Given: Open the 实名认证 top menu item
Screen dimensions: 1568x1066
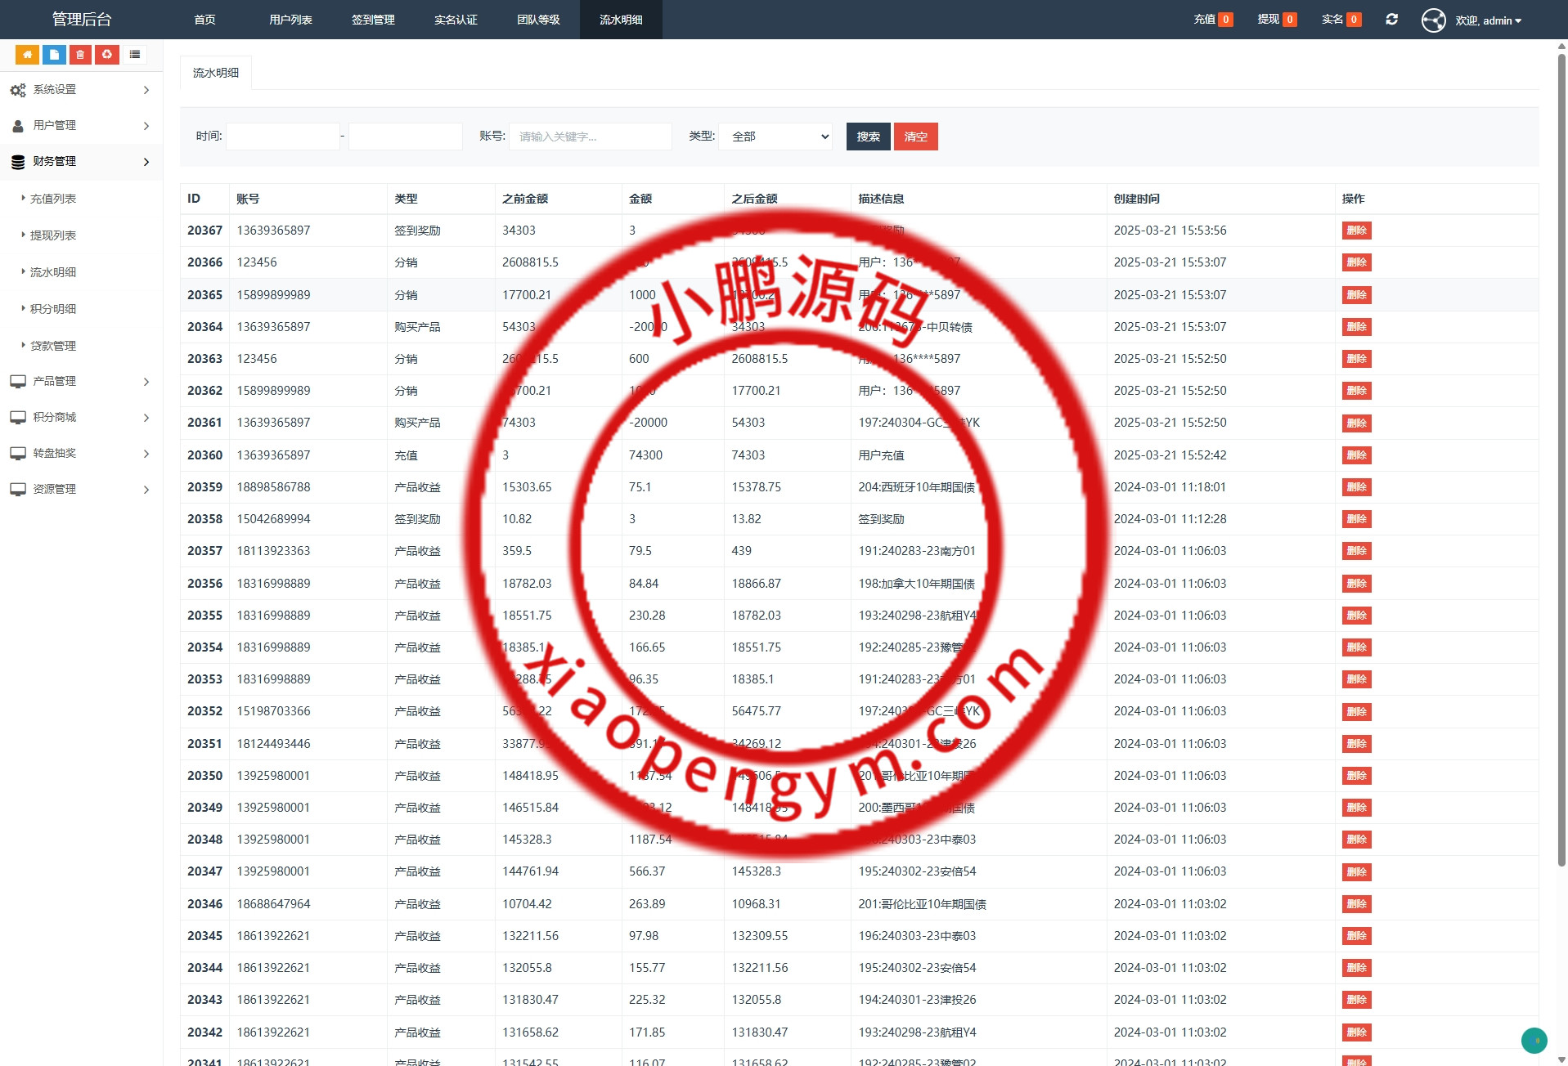Looking at the screenshot, I should coord(456,20).
